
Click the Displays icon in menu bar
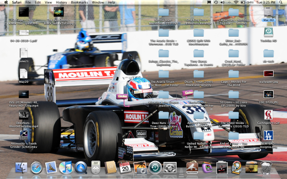point(209,2)
